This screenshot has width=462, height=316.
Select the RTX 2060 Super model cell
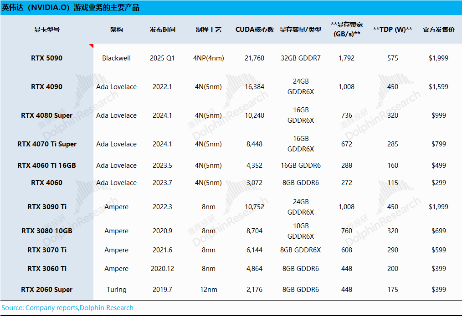click(x=47, y=290)
